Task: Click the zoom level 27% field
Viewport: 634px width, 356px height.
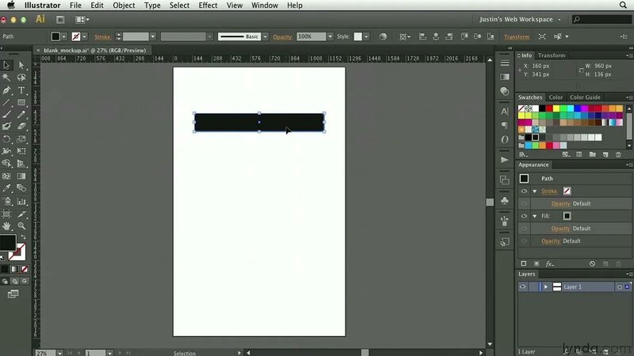Action: (46, 353)
